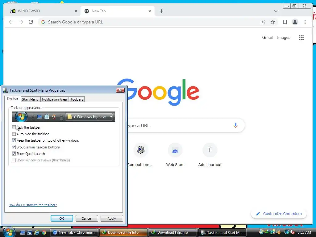Enable Auto-hide the taskbar
Viewport: 316px width, 237px height.
click(14, 134)
